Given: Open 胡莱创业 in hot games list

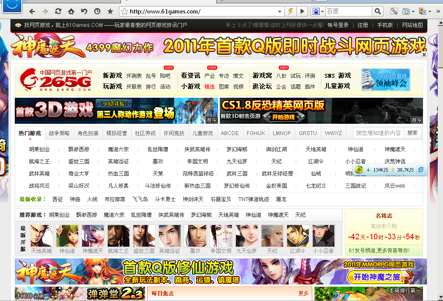Looking at the screenshot, I should coord(39,149).
